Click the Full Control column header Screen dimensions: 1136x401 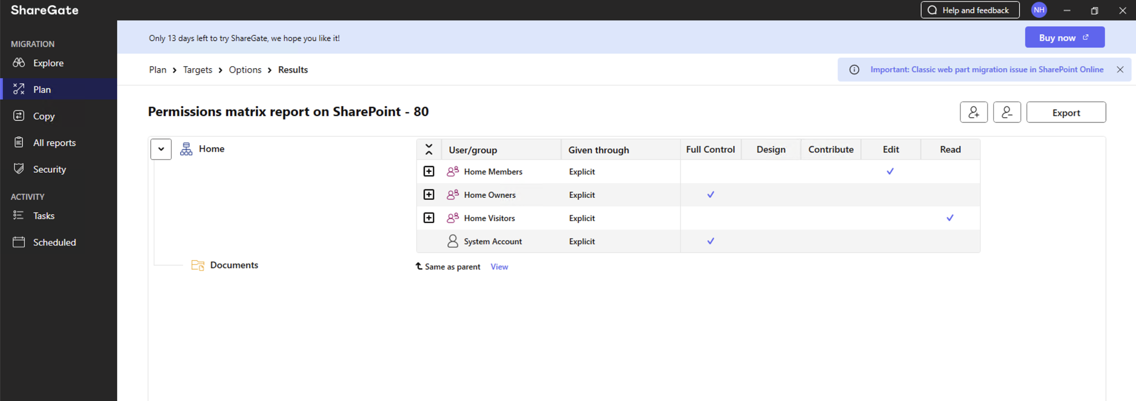pos(711,149)
